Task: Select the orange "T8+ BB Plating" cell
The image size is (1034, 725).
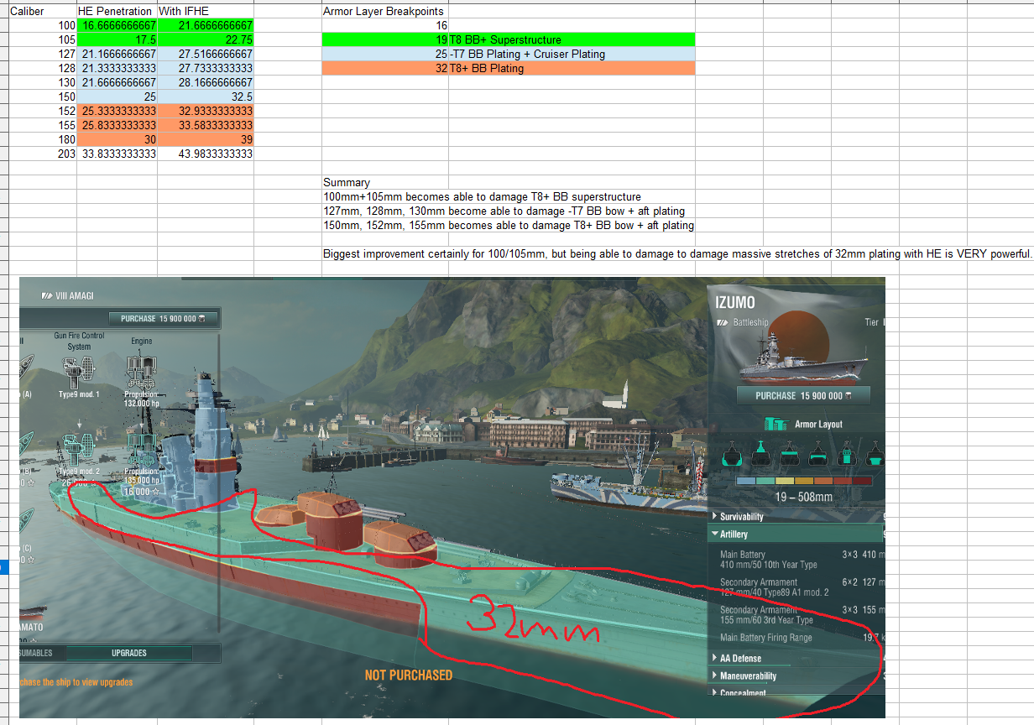Action: (x=572, y=69)
